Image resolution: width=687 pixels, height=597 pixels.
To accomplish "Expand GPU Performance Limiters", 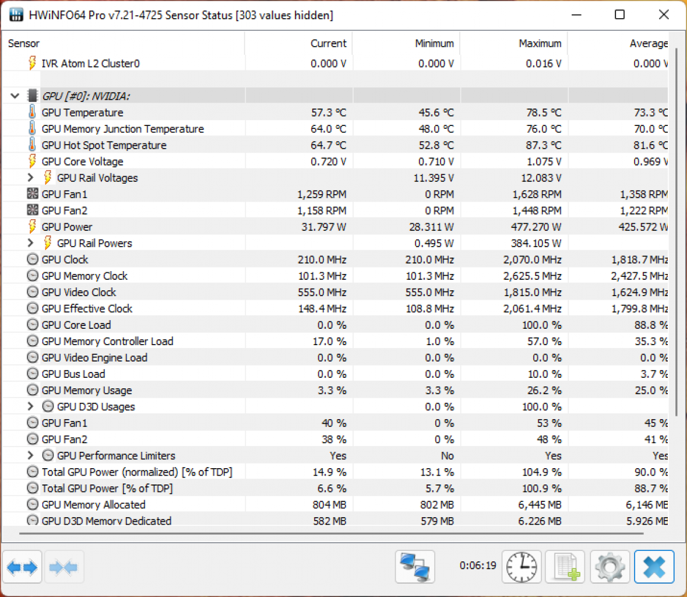I will [30, 455].
